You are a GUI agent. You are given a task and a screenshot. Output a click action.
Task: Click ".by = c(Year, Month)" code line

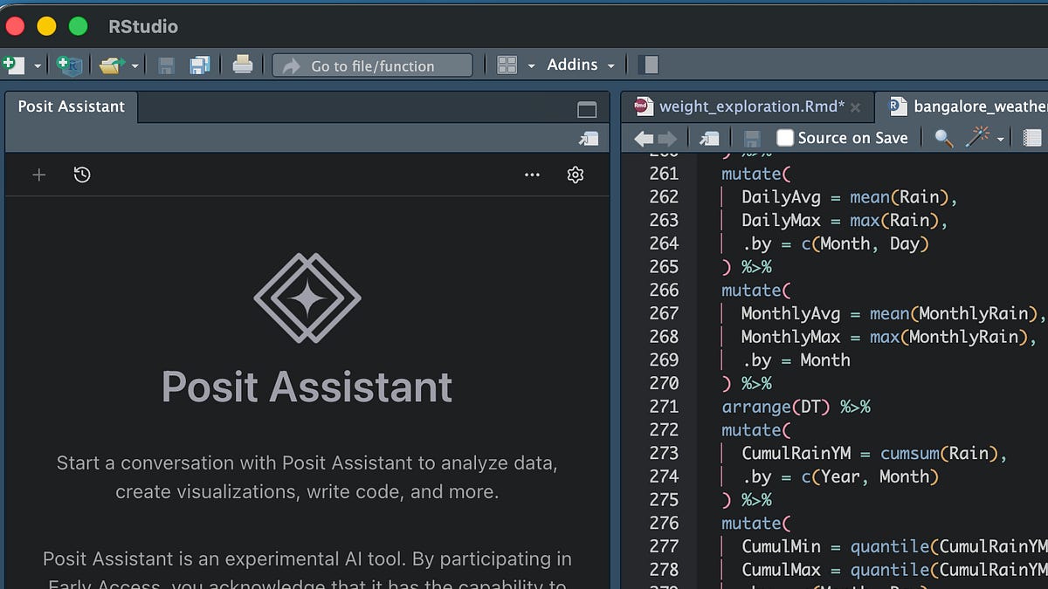tap(840, 476)
